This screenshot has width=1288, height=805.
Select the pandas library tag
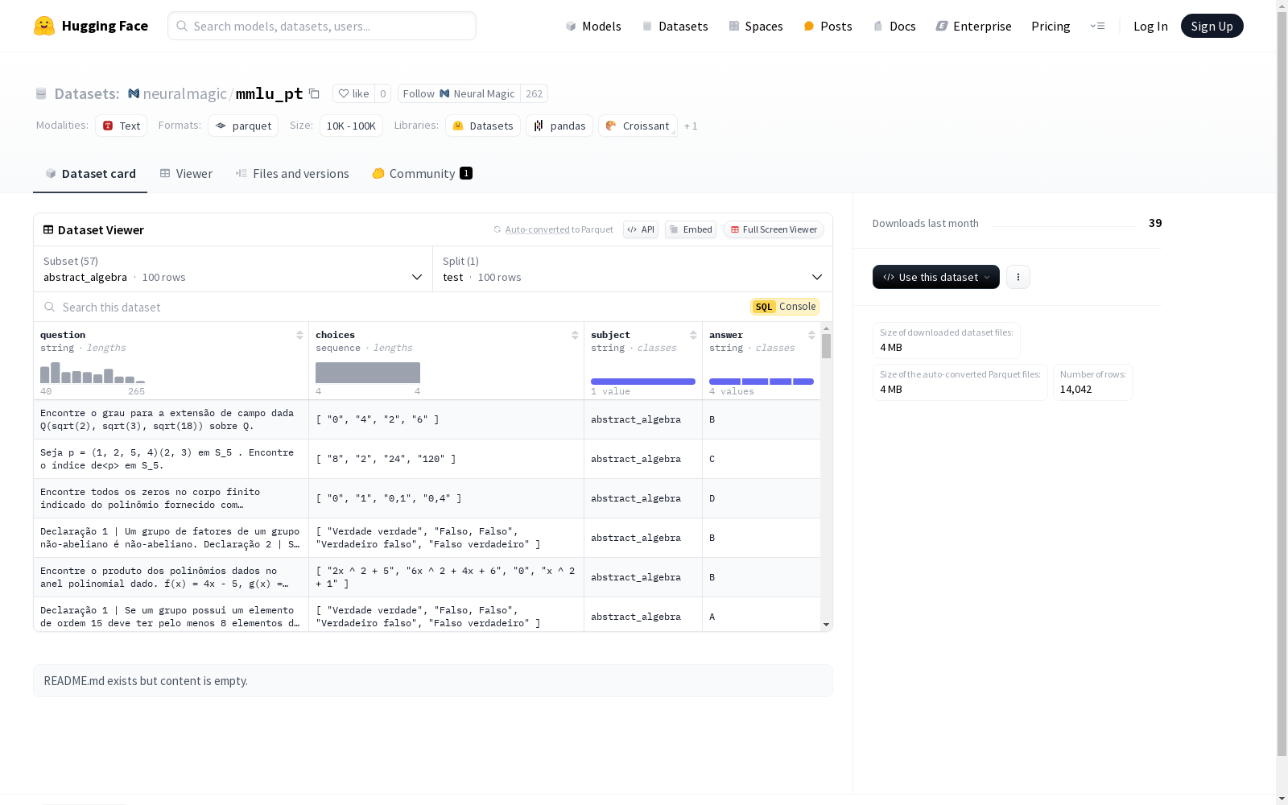[x=559, y=126]
